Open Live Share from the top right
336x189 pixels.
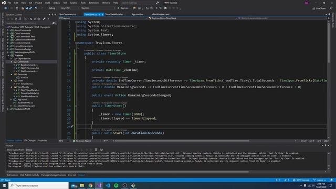click(319, 8)
